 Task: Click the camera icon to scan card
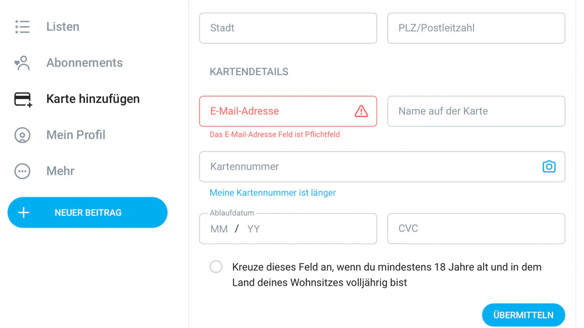549,167
